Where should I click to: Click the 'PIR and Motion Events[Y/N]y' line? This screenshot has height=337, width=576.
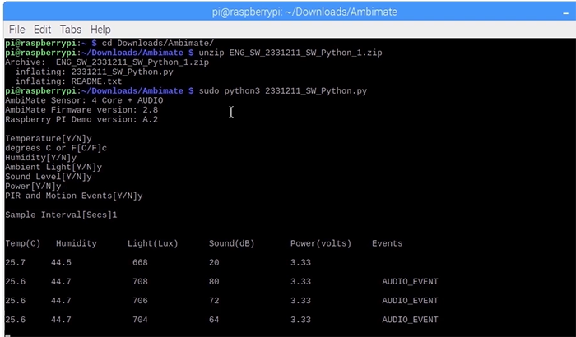pyautogui.click(x=74, y=196)
